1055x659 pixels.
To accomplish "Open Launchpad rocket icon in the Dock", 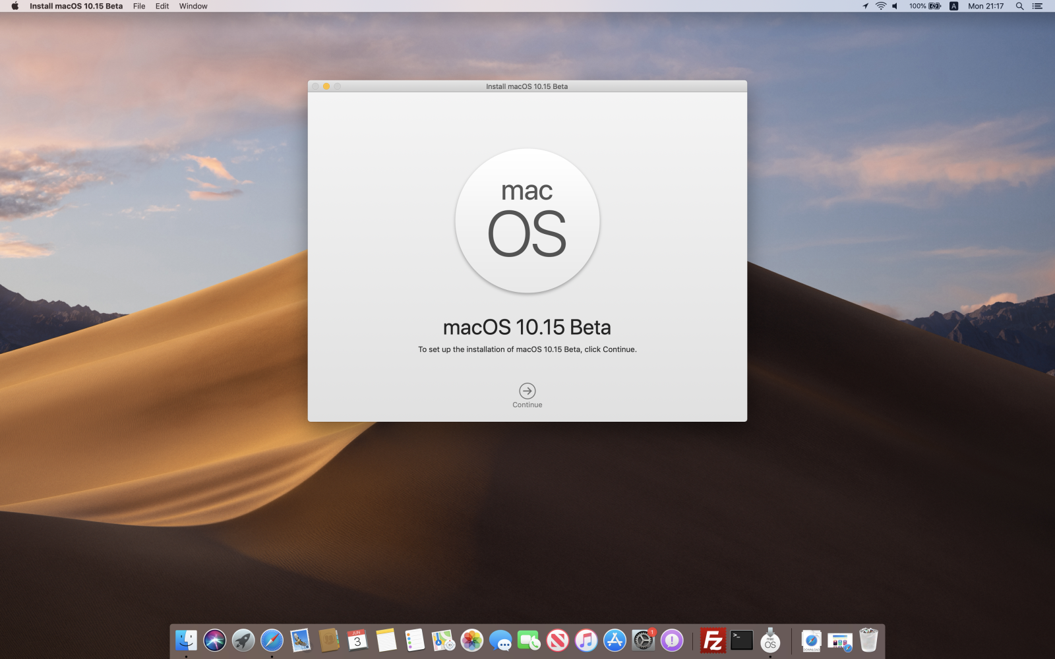I will click(243, 640).
